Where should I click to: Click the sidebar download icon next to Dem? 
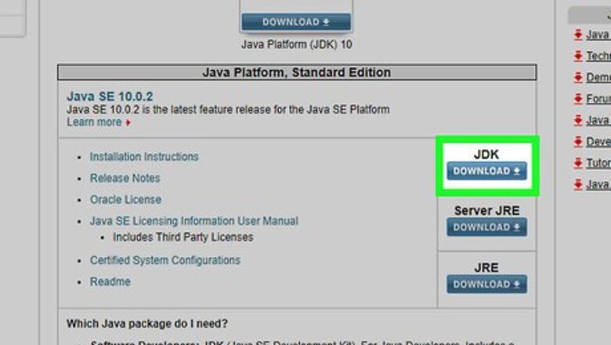point(578,78)
